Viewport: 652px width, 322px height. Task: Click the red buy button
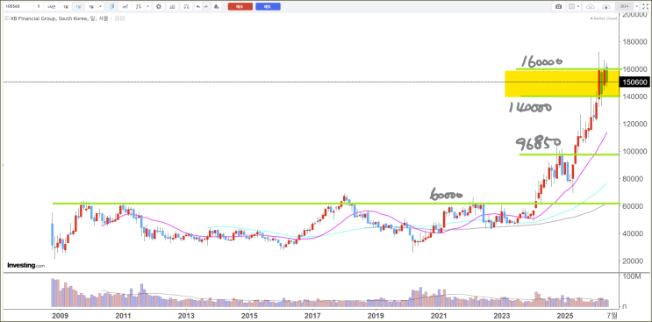coord(240,7)
